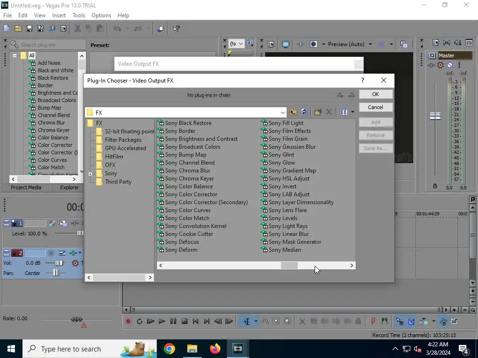Open Preview (Auto) quality dropdown

(x=370, y=44)
